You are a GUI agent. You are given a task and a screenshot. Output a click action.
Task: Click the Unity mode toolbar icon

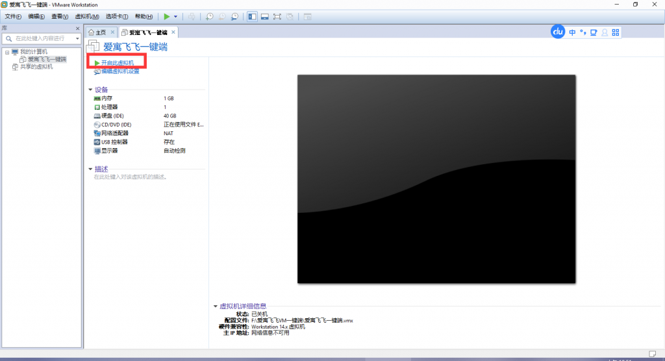290,16
